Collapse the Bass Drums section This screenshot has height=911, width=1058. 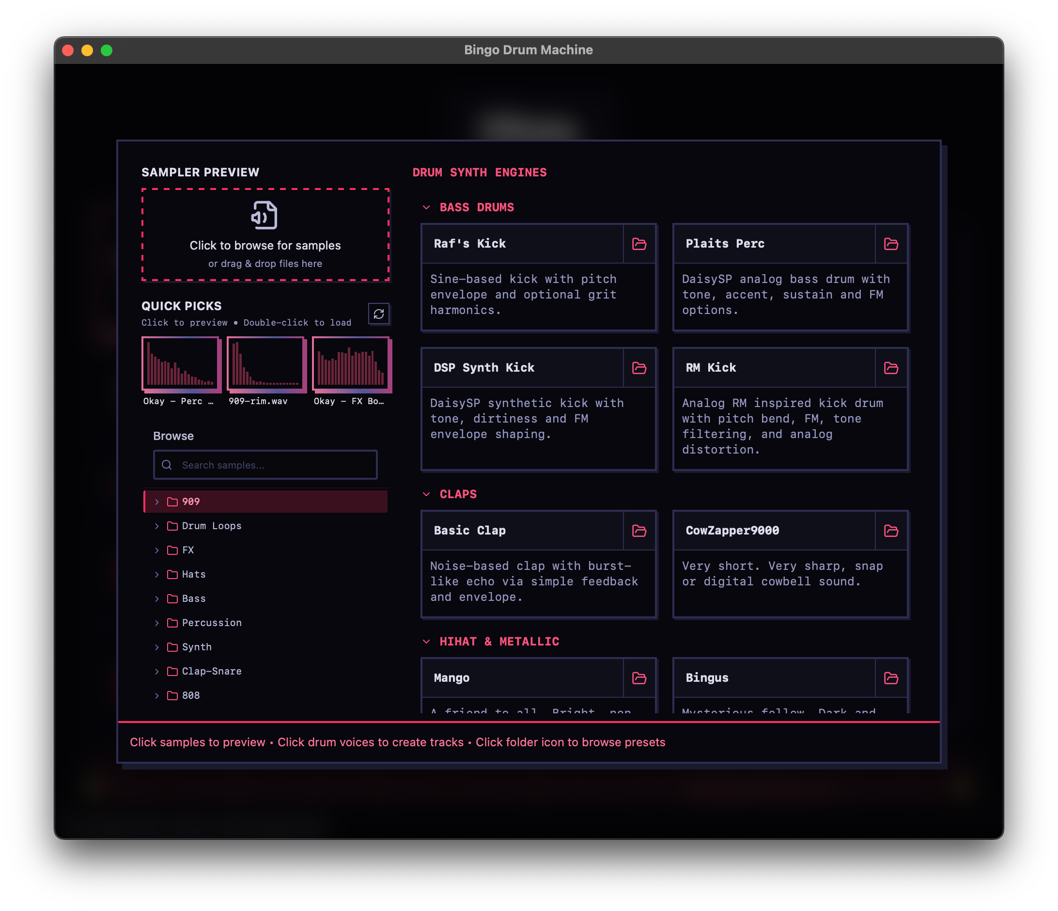click(x=426, y=208)
